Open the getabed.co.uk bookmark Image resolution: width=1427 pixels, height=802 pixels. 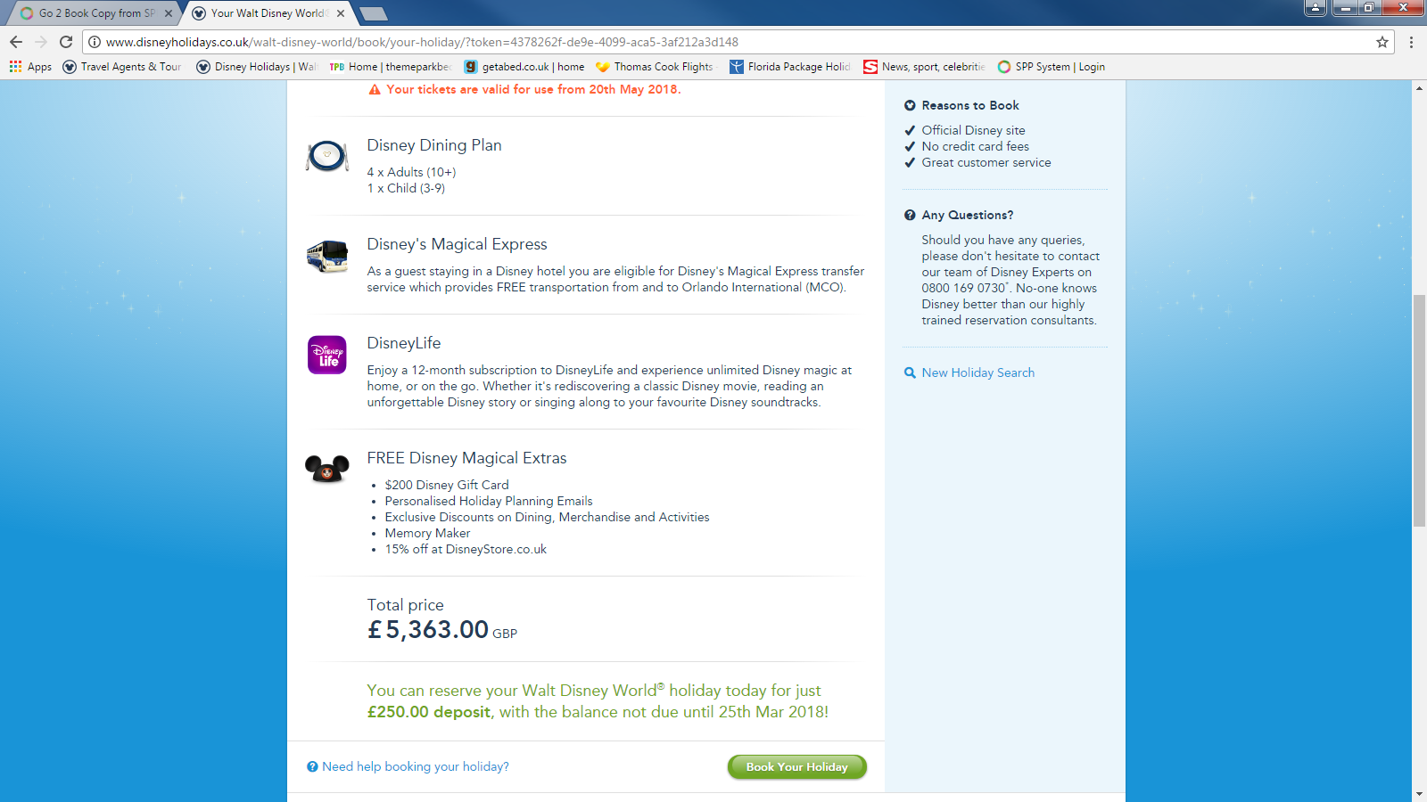coord(524,67)
